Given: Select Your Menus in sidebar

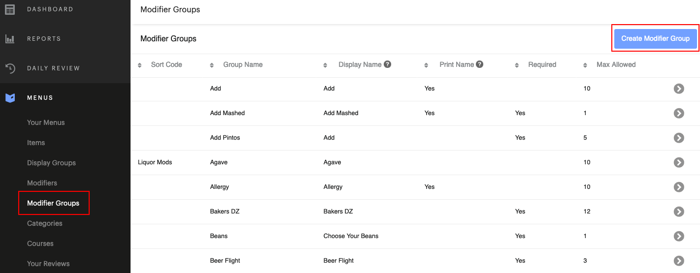Looking at the screenshot, I should click(46, 122).
